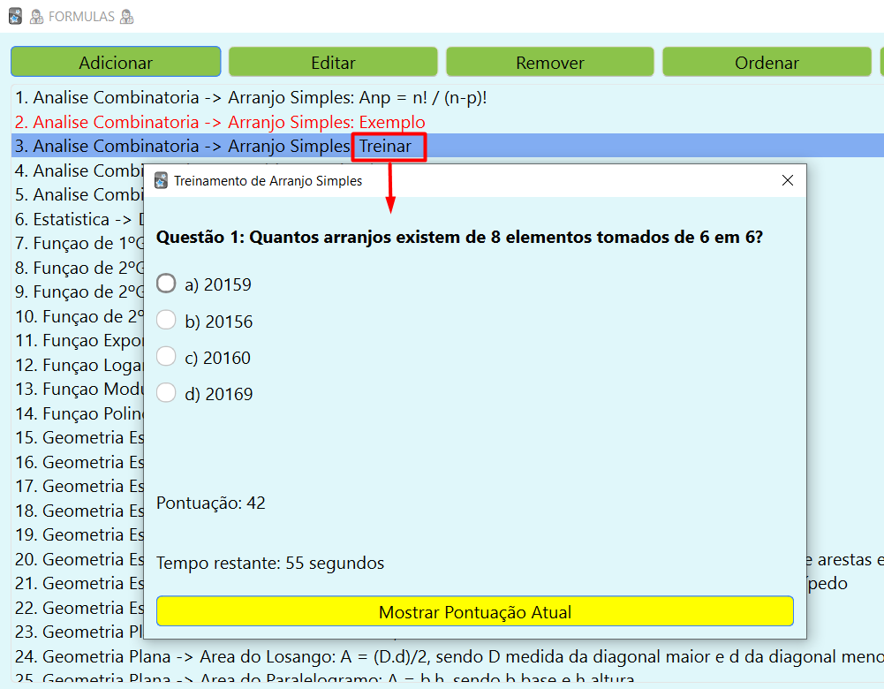Click the dialog icon beside Treinamento title
The image size is (884, 689).
[x=161, y=181]
